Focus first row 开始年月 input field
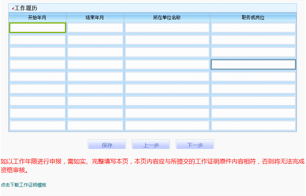 click(38, 28)
